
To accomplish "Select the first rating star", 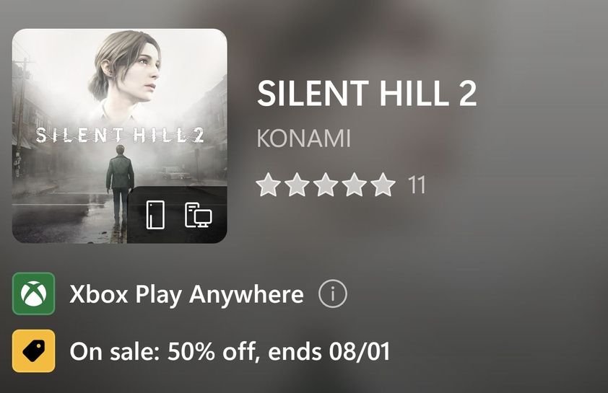I will tap(268, 185).
